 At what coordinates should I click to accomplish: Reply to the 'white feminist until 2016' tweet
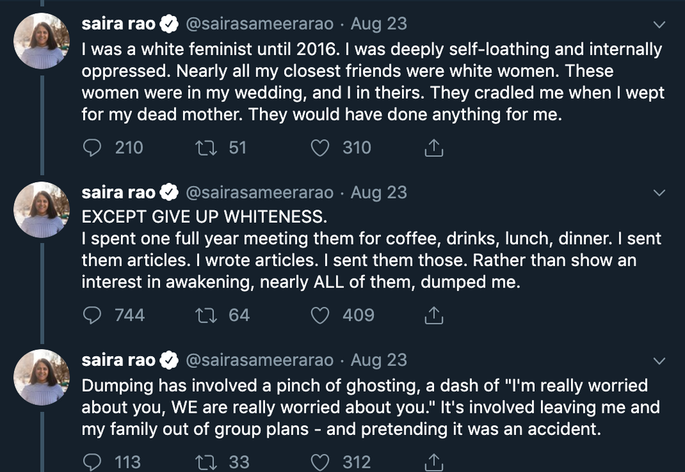click(92, 148)
